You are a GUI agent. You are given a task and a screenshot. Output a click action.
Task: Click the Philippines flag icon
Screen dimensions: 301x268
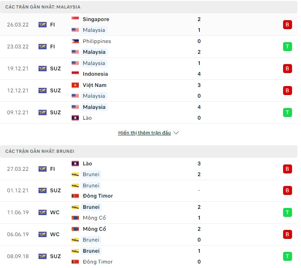(x=75, y=41)
